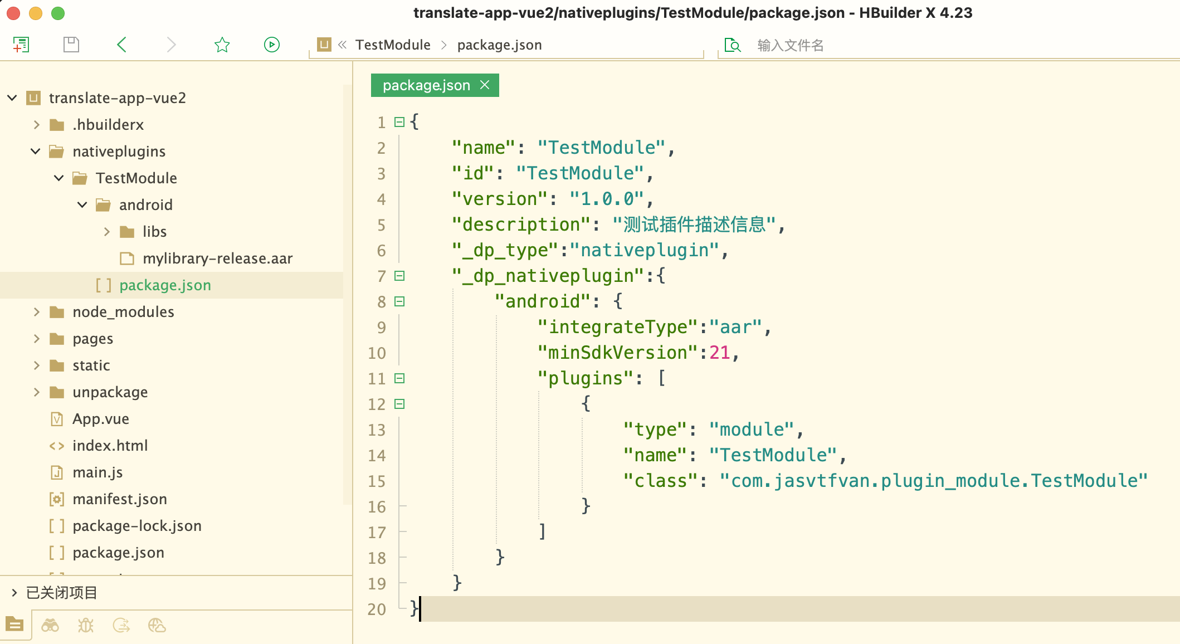The height and width of the screenshot is (644, 1180).
Task: Expand the closed projects section 已关闭项目
Action: [14, 593]
